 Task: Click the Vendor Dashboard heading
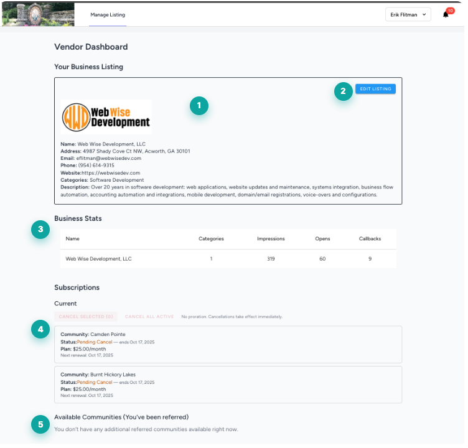[x=91, y=47]
